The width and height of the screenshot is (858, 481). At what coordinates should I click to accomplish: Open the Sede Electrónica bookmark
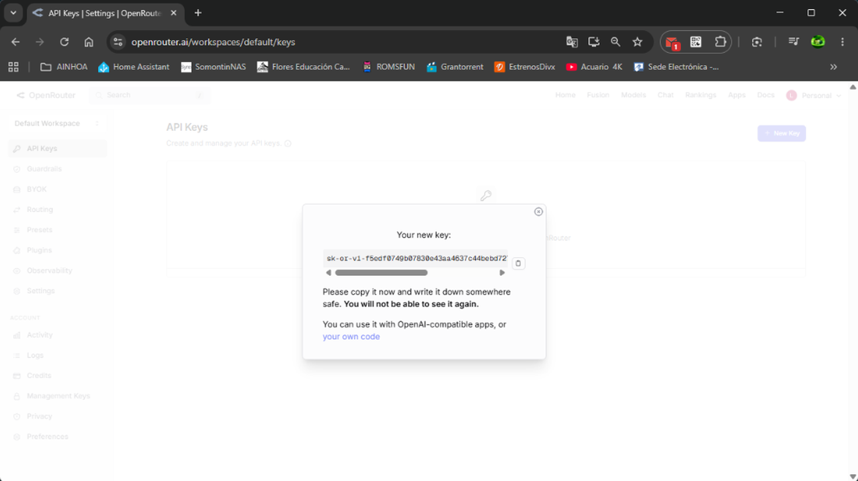click(x=676, y=66)
